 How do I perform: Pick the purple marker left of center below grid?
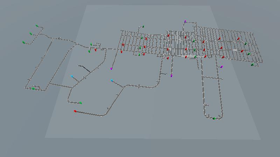pyautogui.click(x=111, y=69)
